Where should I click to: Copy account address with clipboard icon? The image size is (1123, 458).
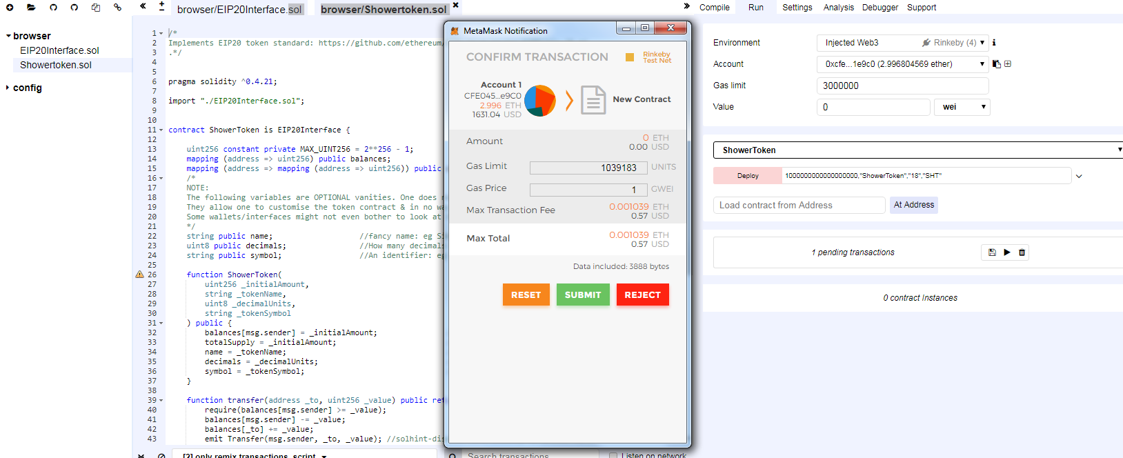click(996, 64)
